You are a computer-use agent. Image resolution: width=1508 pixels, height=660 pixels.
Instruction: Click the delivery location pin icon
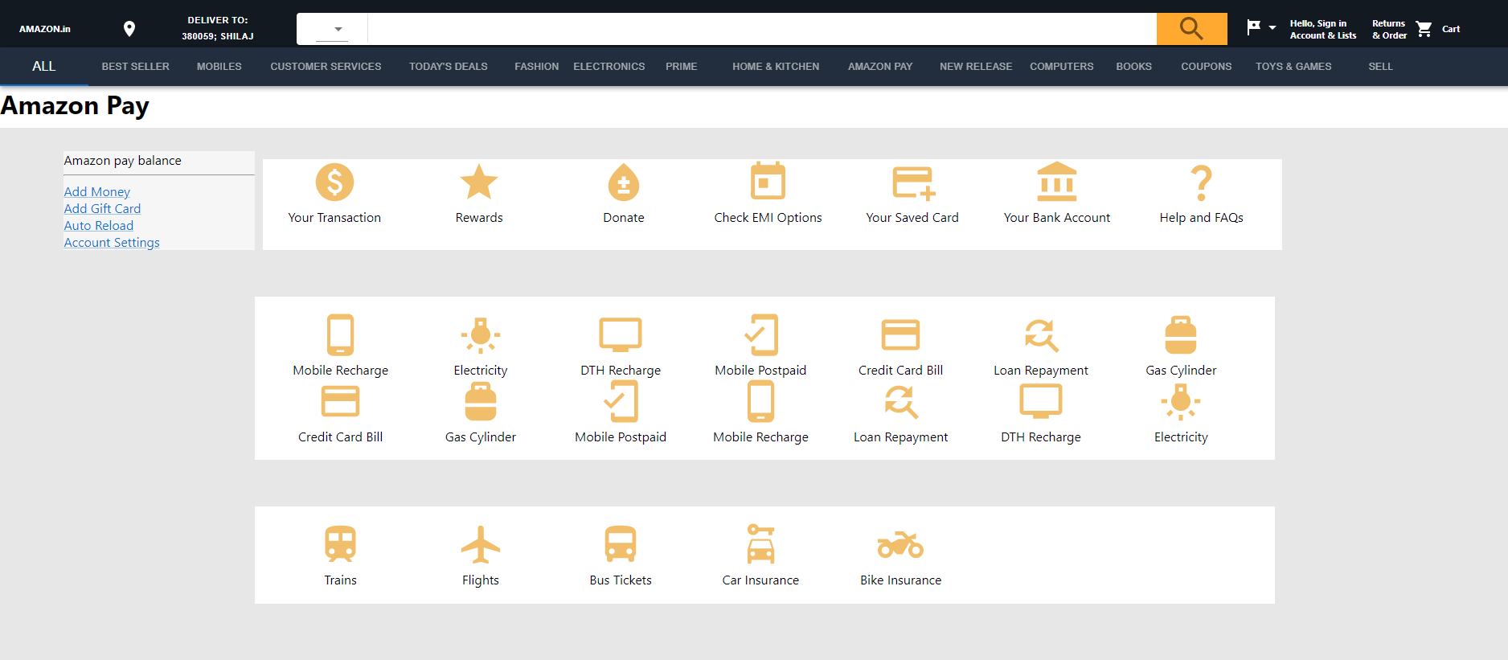[x=129, y=29]
